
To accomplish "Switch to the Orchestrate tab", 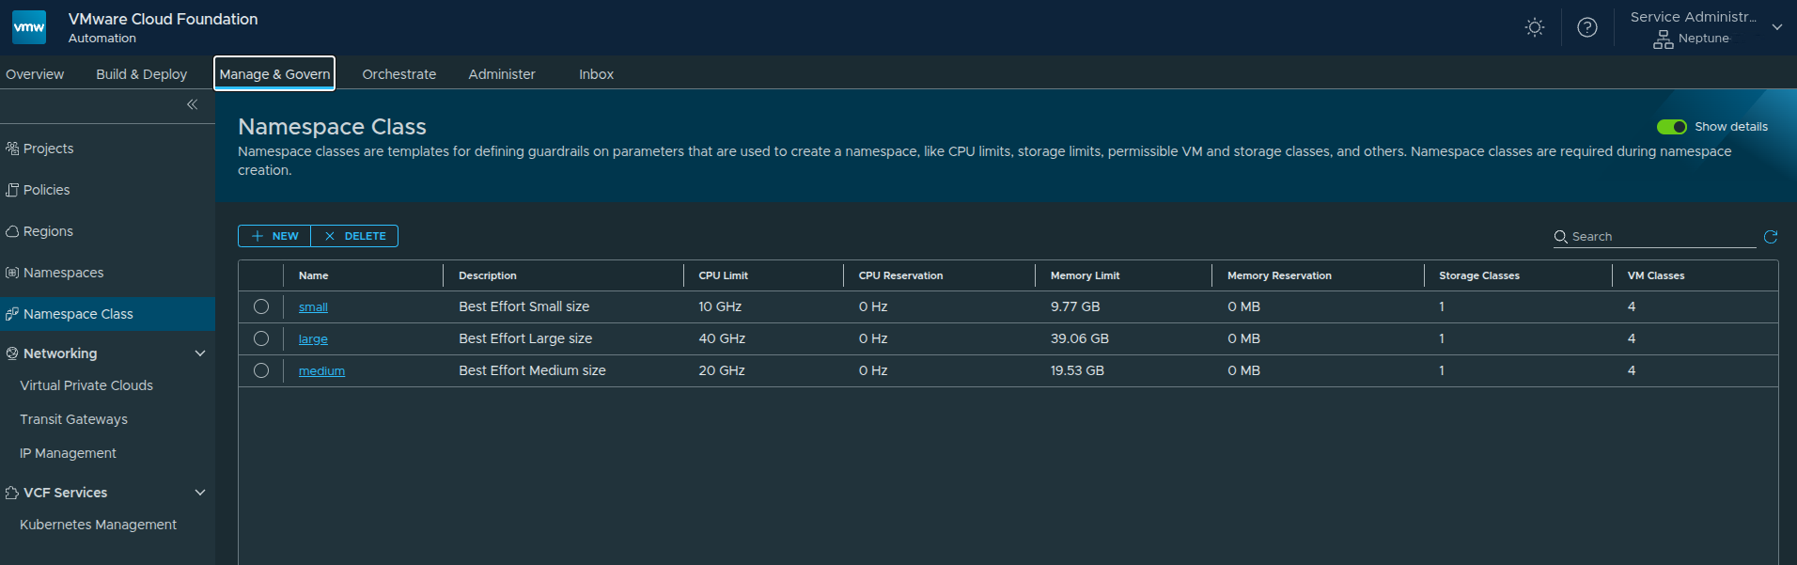I will coord(399,74).
